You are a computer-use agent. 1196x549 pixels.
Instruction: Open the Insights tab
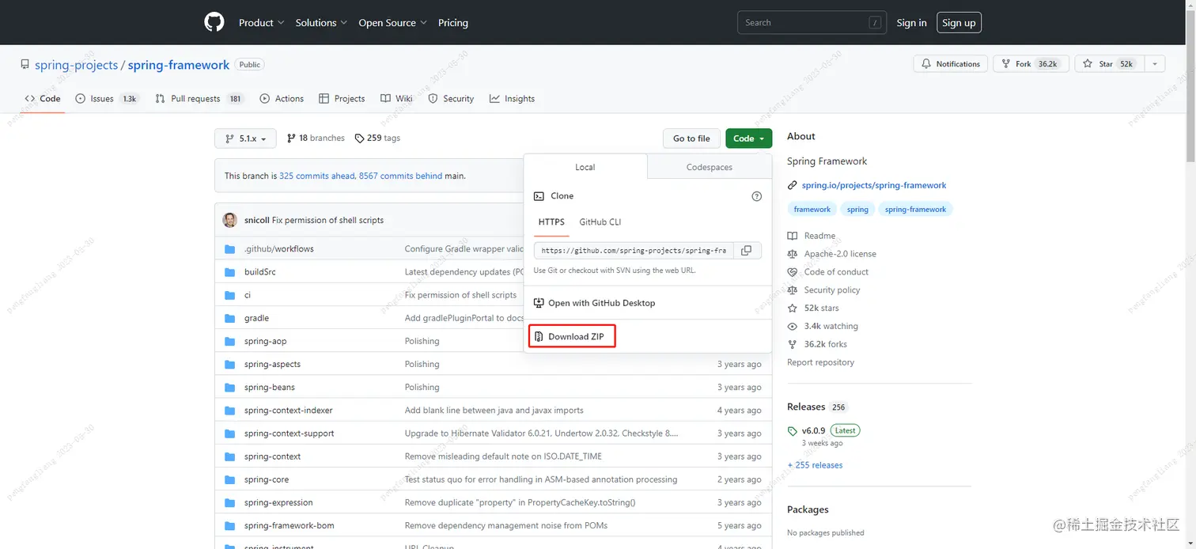512,99
